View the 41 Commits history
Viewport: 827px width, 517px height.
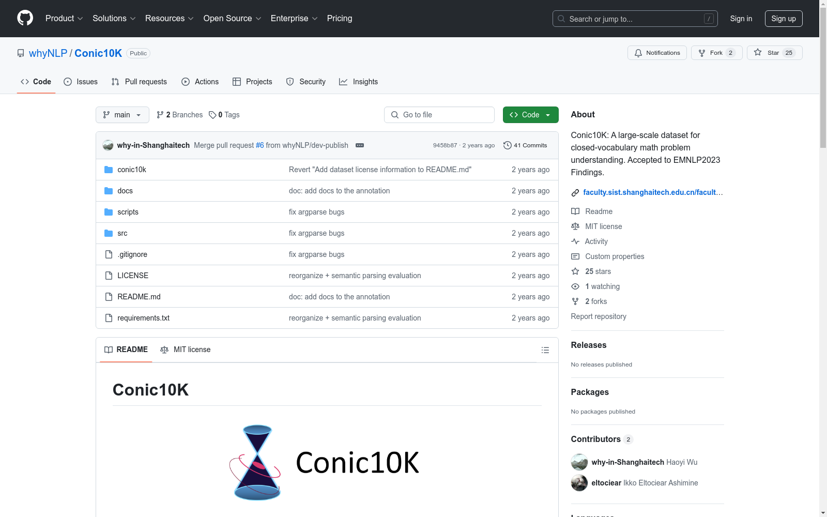coord(525,145)
